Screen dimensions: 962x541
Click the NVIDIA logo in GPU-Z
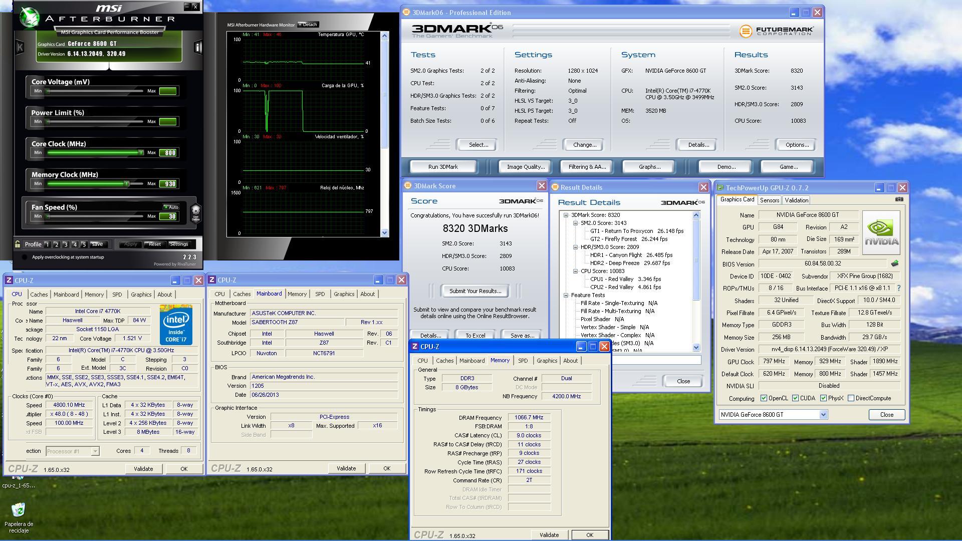pos(881,232)
